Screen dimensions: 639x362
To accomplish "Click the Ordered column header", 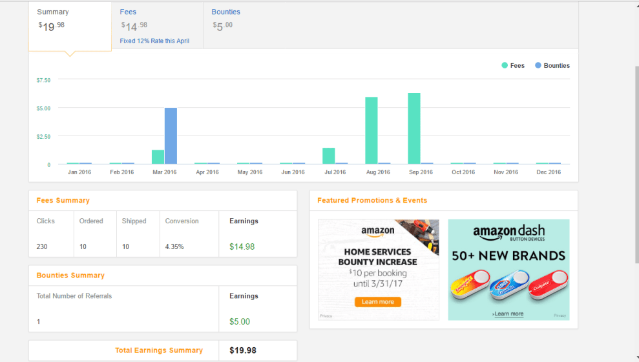I will coord(91,221).
